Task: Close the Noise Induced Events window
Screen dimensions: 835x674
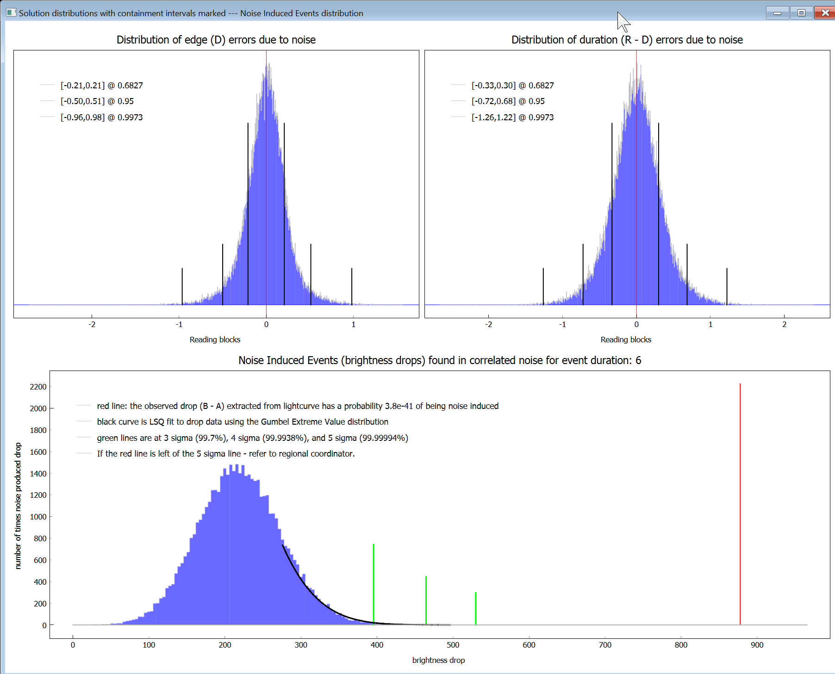Action: [824, 13]
